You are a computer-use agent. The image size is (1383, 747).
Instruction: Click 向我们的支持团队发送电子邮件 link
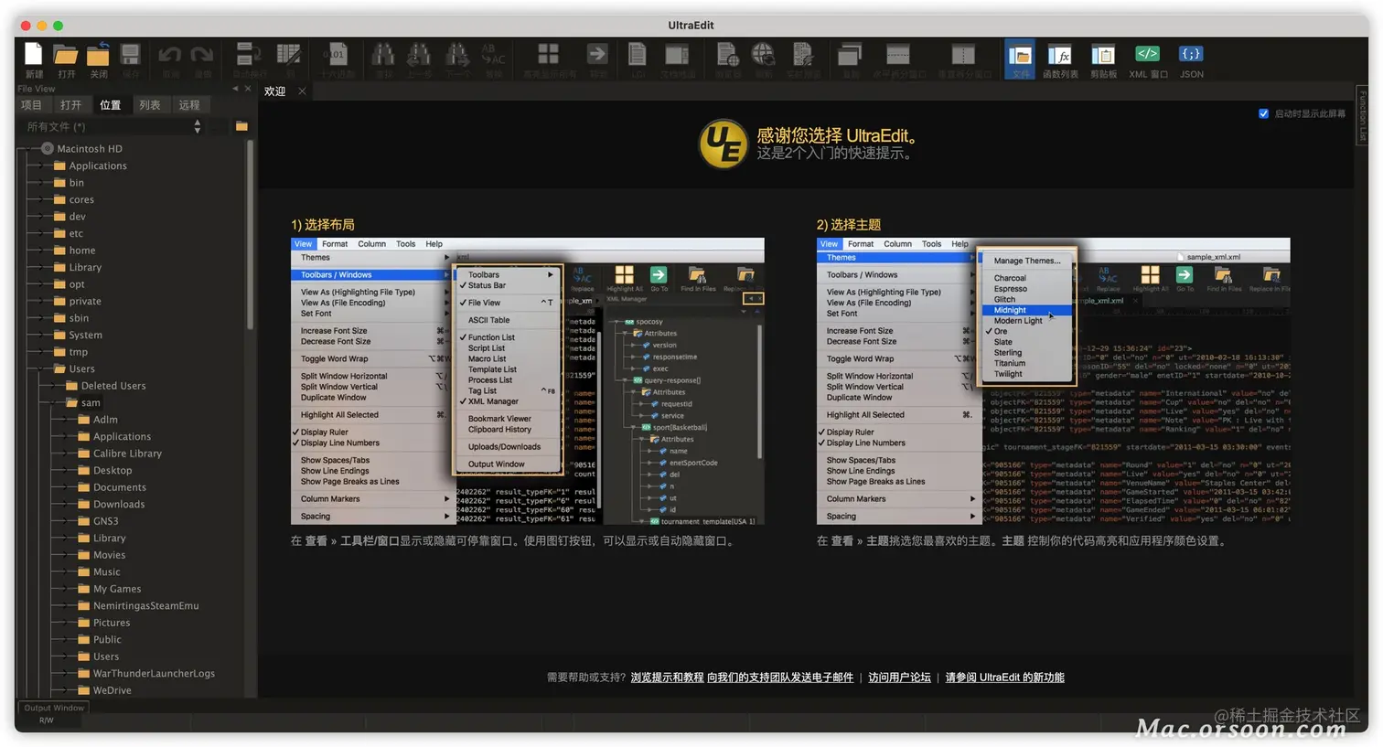[780, 678]
